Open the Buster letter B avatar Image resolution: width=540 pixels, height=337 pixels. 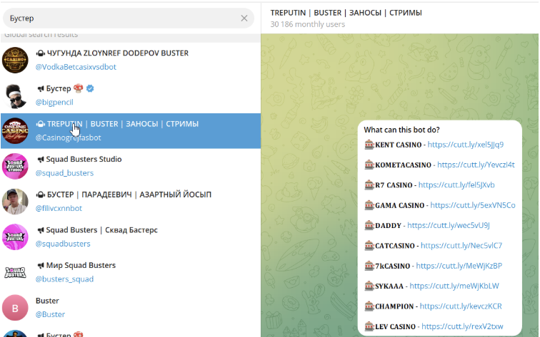coord(15,308)
